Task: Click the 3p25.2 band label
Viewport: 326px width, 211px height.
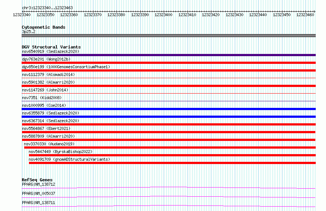Action: pyautogui.click(x=29, y=32)
